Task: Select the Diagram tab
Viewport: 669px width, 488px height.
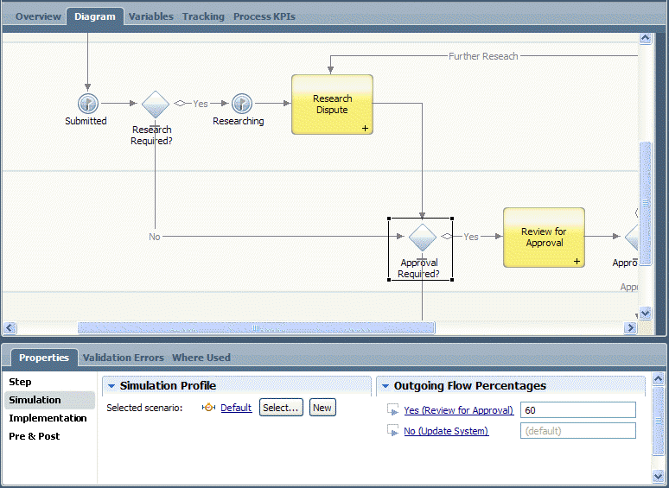Action: (x=95, y=16)
